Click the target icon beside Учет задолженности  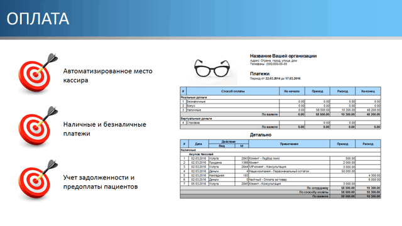(x=38, y=180)
